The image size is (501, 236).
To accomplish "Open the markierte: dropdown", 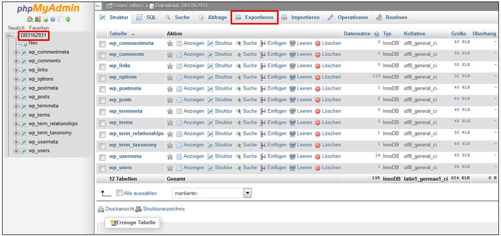I will click(x=212, y=193).
